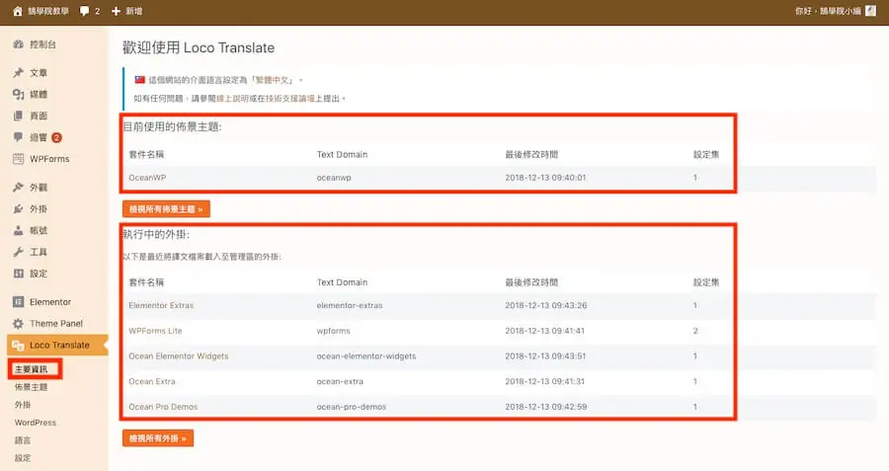
Task: Open the WPForms Lite plugin link
Action: tap(155, 331)
